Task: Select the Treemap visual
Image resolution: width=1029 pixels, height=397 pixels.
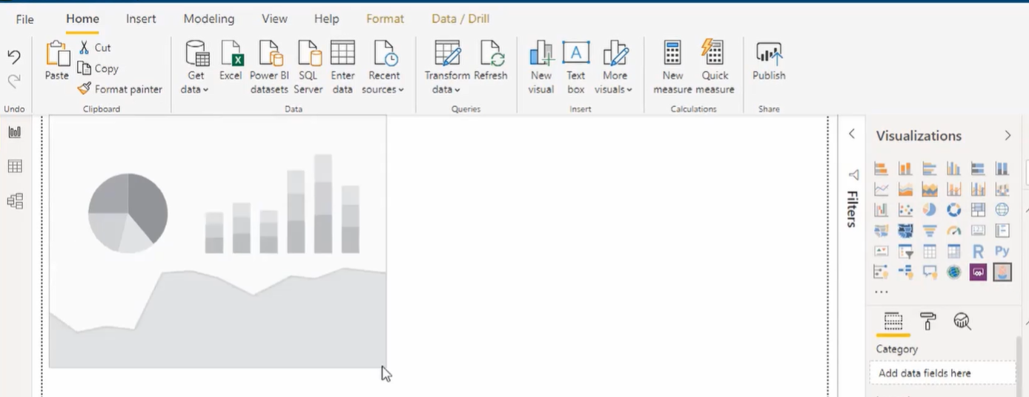Action: pos(978,210)
